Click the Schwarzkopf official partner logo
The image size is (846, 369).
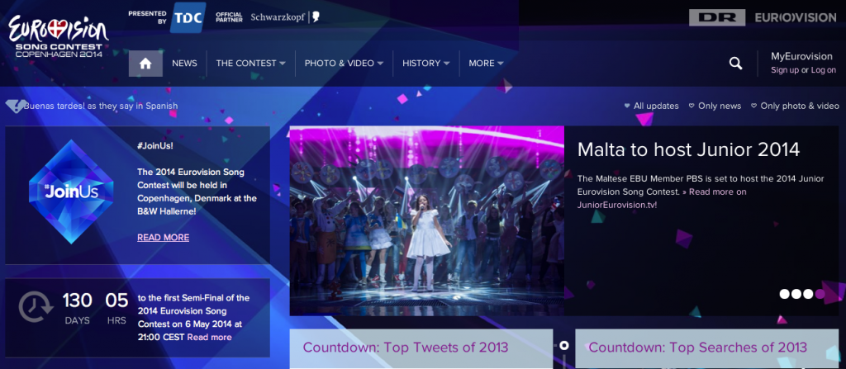285,17
